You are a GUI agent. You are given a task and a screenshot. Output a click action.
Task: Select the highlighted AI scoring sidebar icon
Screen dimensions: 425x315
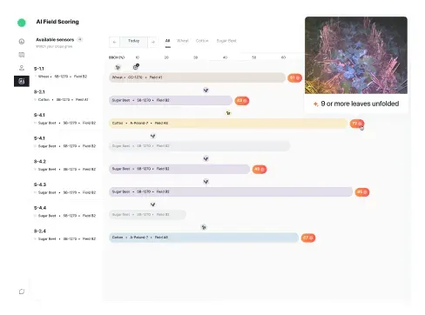tap(22, 81)
